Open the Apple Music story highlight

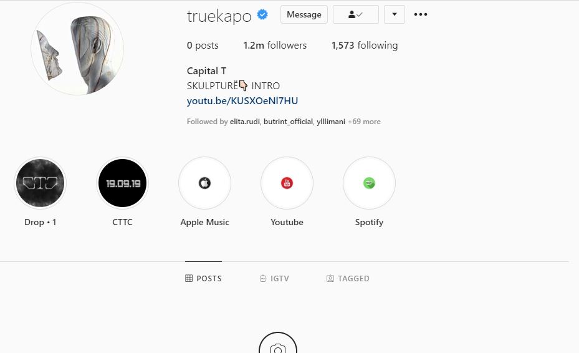204,183
